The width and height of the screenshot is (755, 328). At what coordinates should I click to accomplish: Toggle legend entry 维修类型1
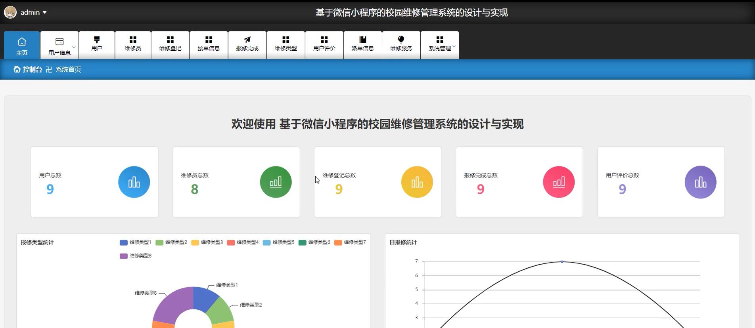pyautogui.click(x=136, y=242)
